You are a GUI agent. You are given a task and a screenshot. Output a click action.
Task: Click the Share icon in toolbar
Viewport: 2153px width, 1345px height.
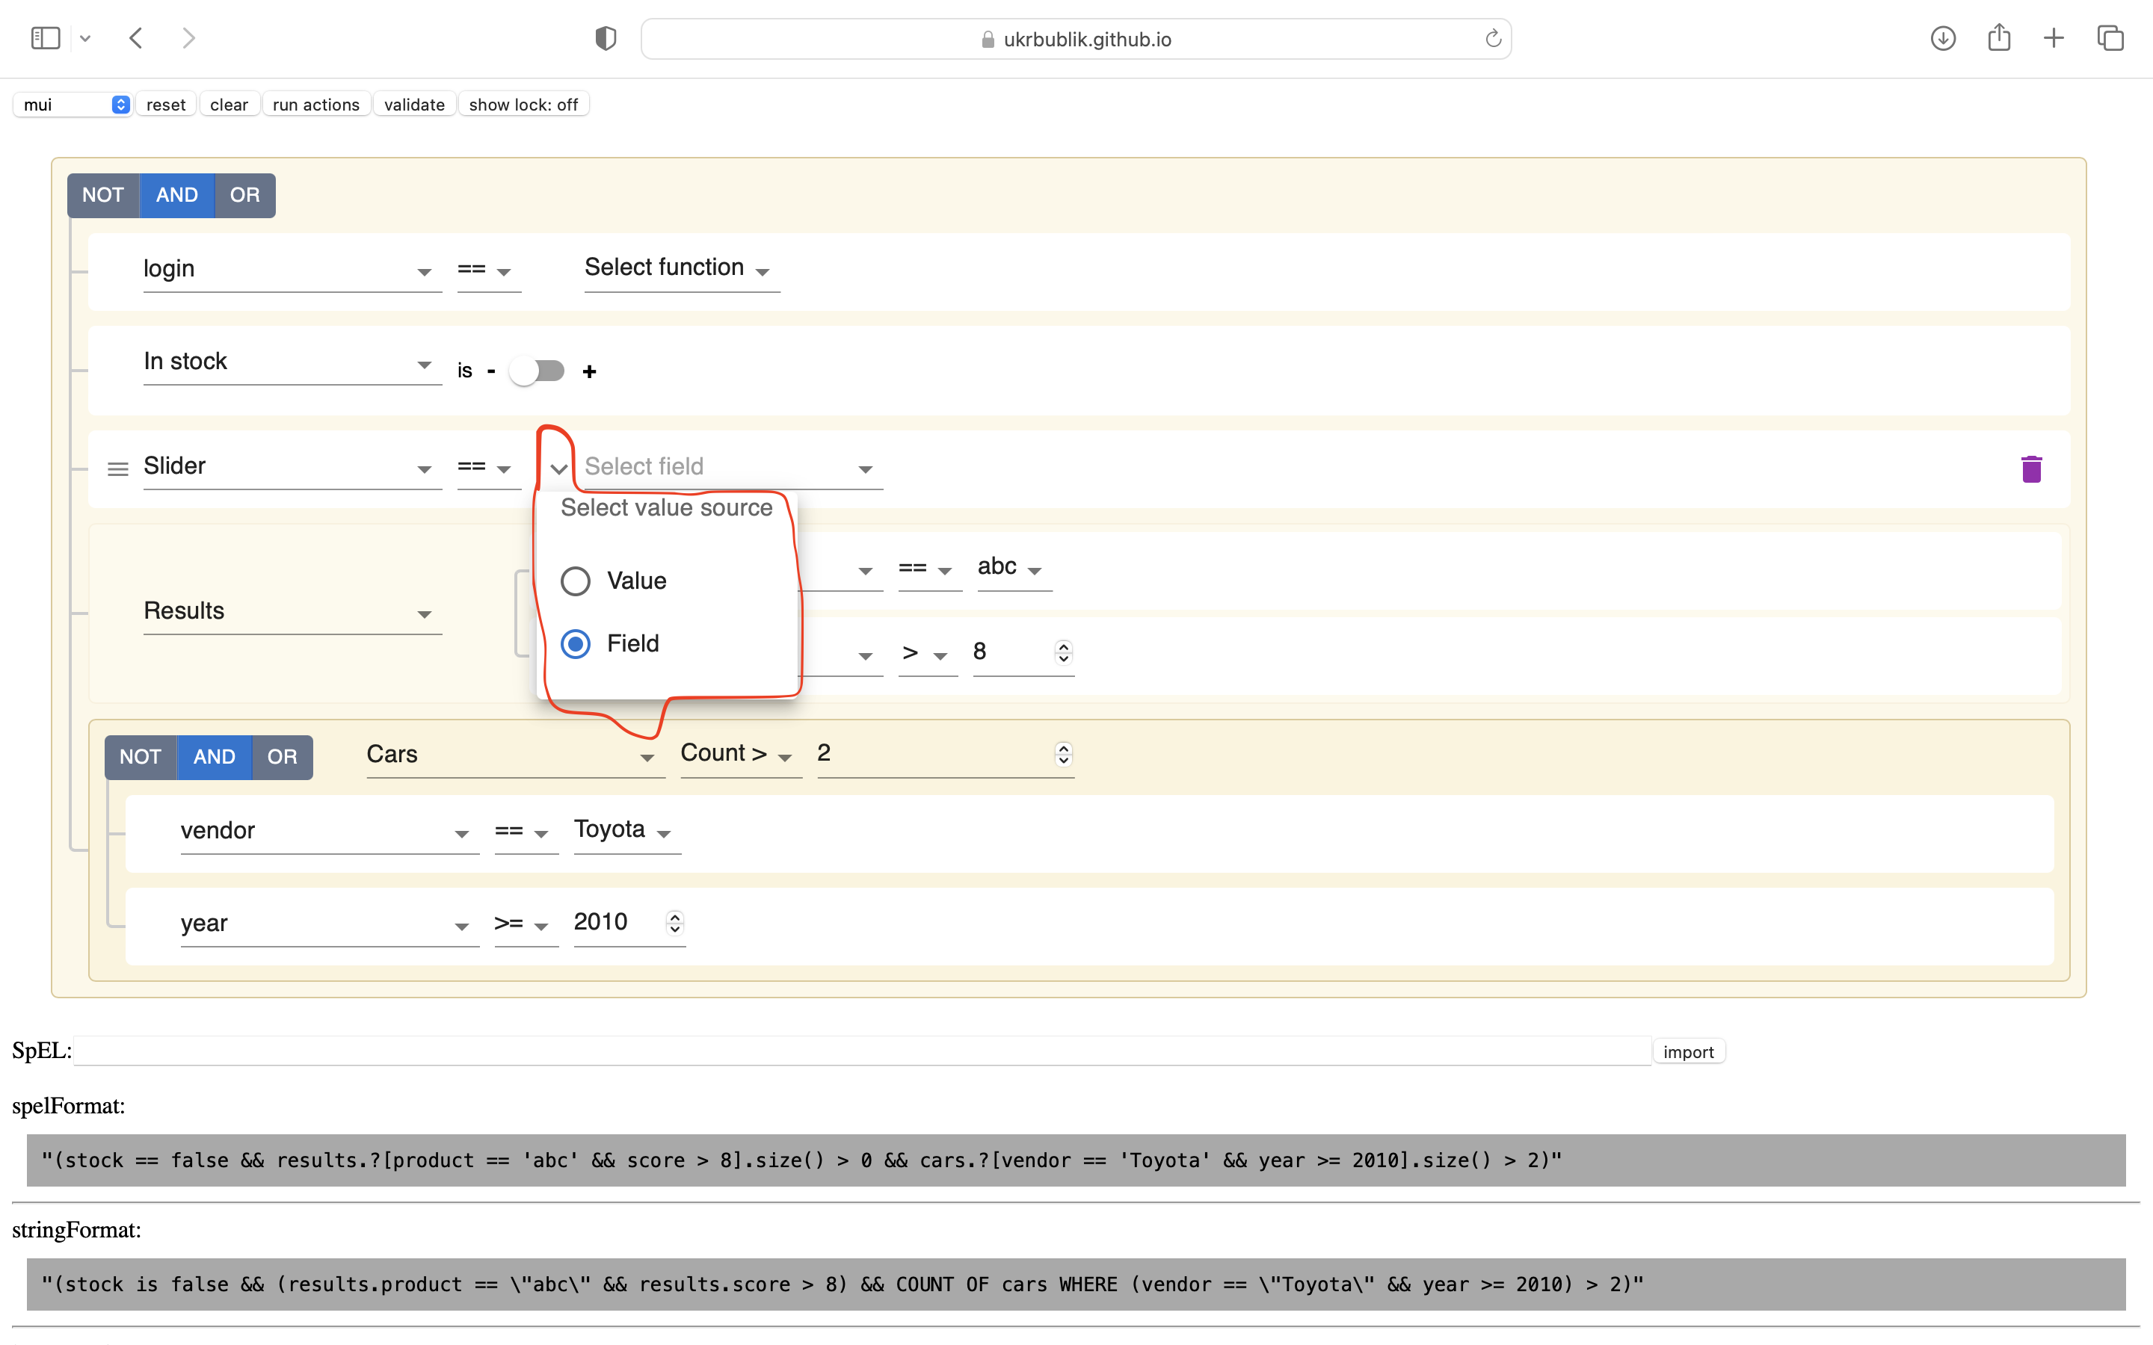coord(1999,37)
